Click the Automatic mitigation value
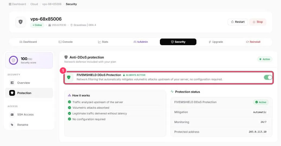The height and width of the screenshot is (146, 281). (x=260, y=112)
